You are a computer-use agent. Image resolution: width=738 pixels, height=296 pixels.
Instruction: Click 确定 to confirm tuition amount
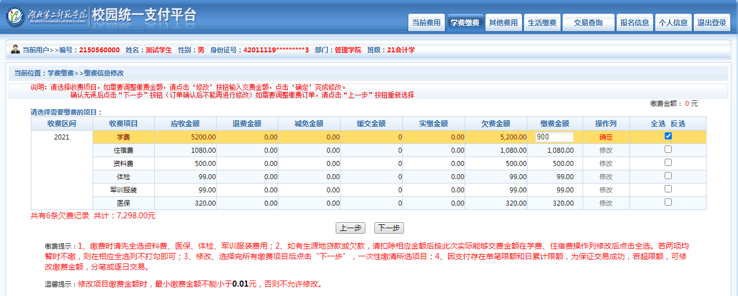606,137
